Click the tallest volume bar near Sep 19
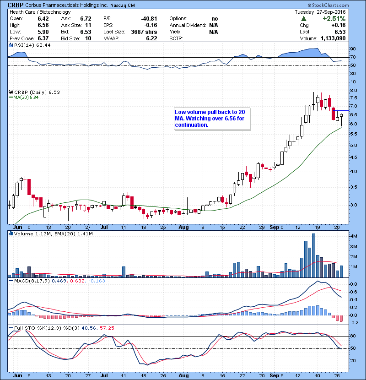This screenshot has width=366, height=380. click(313, 255)
